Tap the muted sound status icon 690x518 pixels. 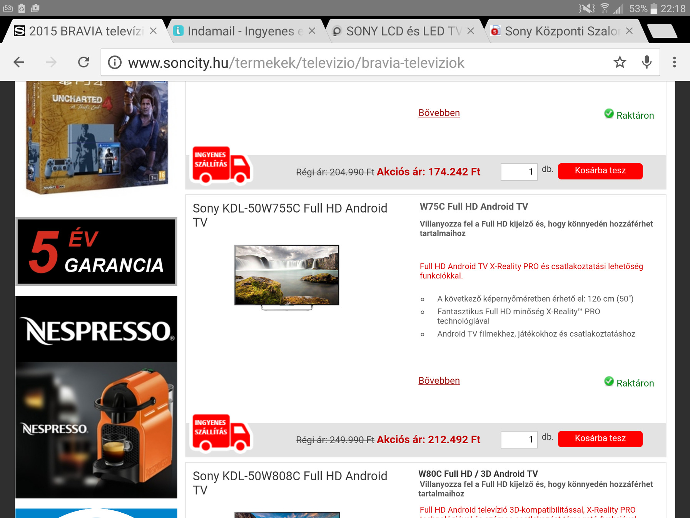coord(587,8)
